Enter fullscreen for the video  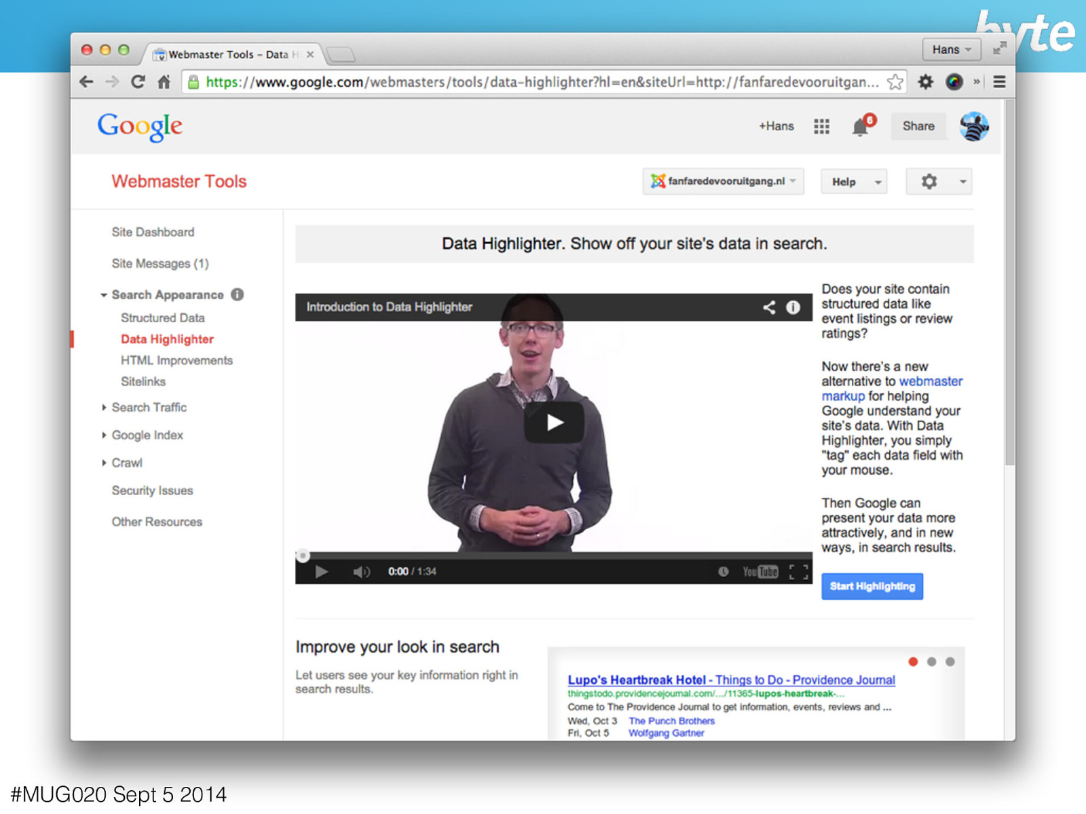tap(799, 572)
